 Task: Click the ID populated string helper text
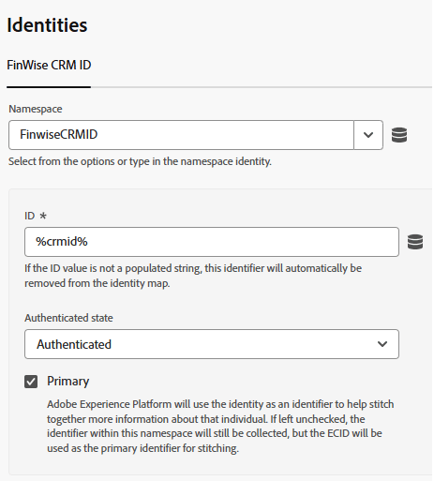click(193, 276)
